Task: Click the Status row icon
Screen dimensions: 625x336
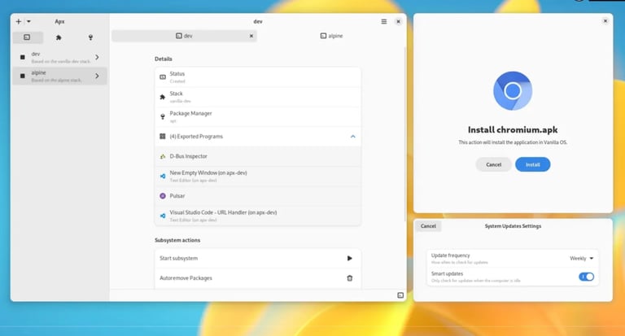Action: [163, 77]
